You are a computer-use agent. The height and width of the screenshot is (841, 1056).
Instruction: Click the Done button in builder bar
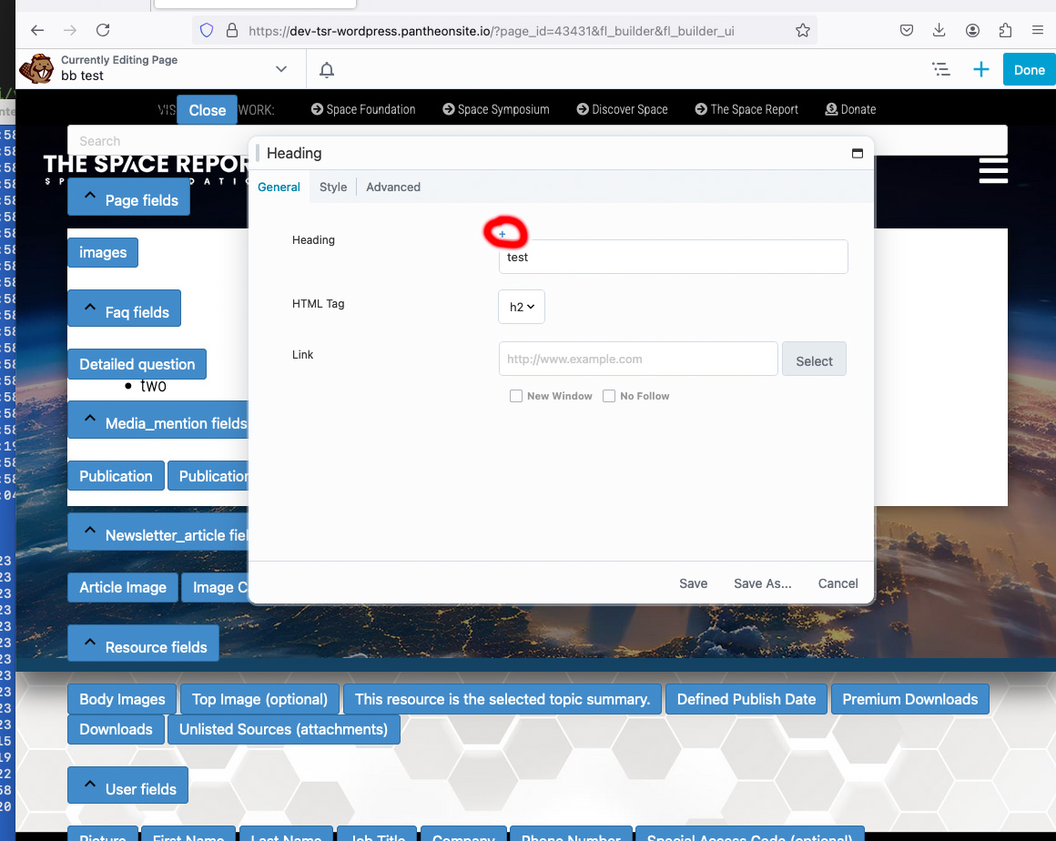1029,70
